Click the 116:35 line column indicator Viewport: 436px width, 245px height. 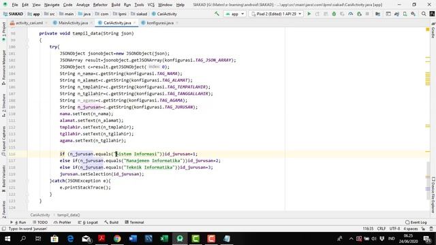tap(368, 229)
